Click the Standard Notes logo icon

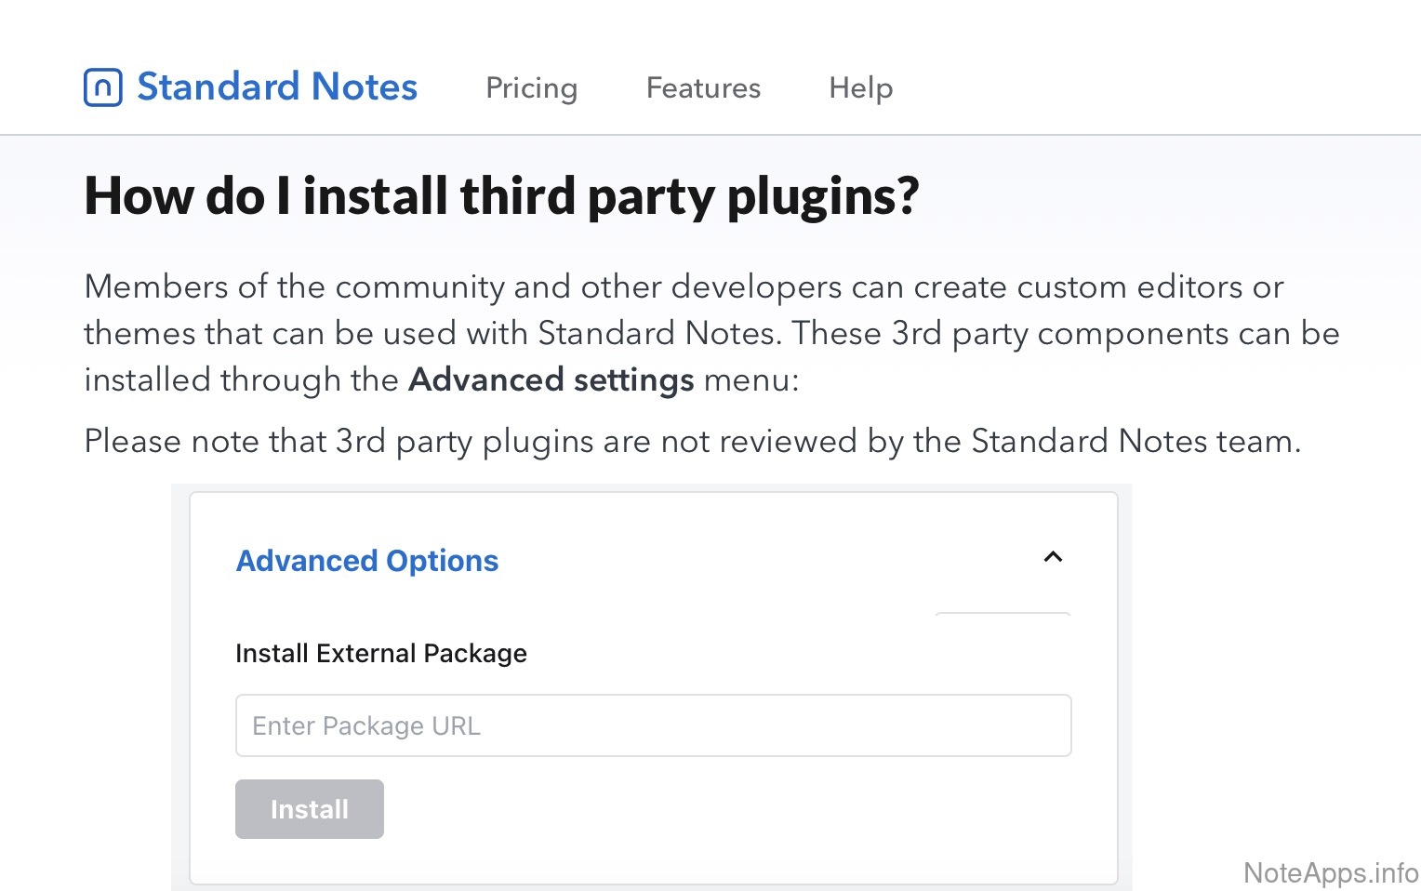[102, 87]
